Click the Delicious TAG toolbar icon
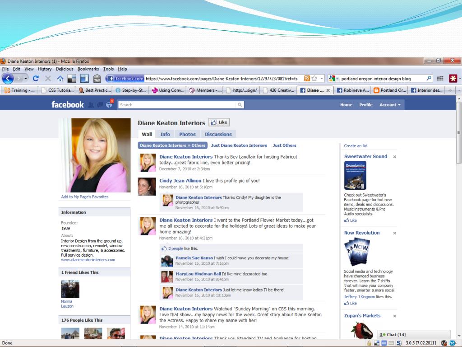The image size is (462, 347). tap(97, 79)
